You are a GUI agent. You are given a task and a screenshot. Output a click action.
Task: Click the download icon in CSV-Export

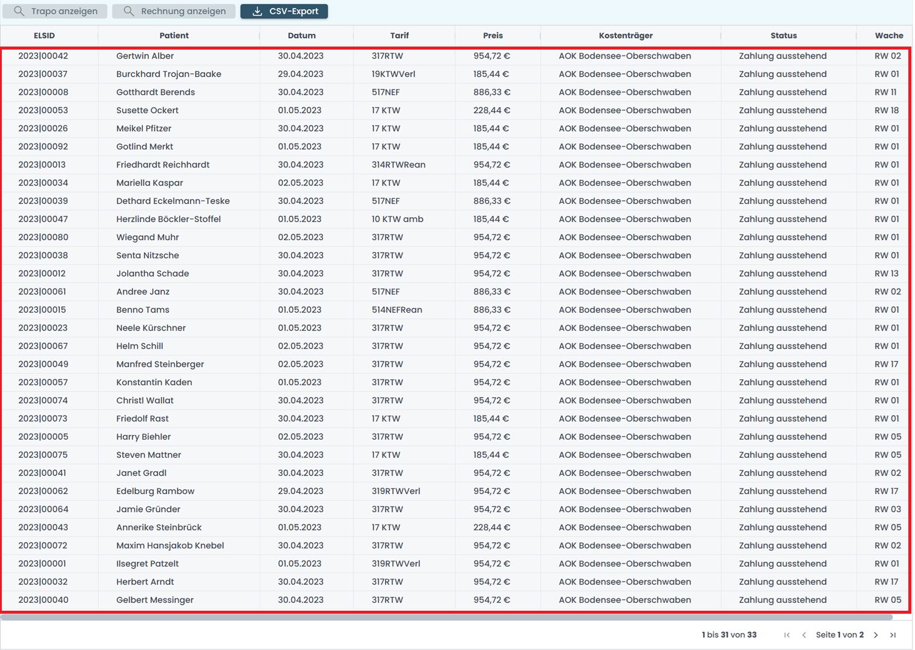[257, 11]
